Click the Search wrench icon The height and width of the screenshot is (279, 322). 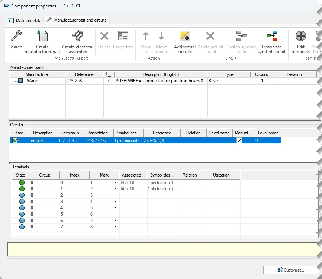(x=16, y=36)
